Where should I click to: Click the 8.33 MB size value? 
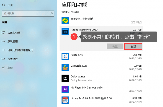click(x=137, y=98)
